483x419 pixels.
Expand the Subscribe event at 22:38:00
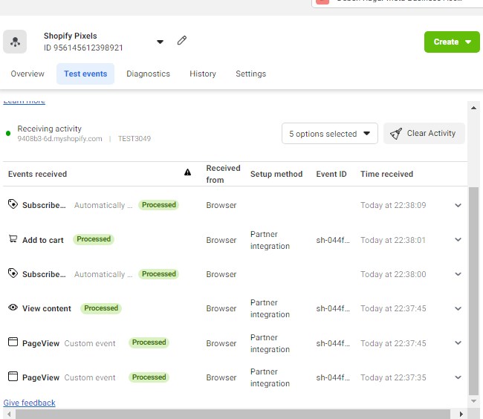click(458, 274)
